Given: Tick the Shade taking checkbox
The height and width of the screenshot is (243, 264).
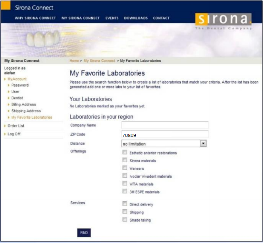Looking at the screenshot, I should (x=125, y=219).
